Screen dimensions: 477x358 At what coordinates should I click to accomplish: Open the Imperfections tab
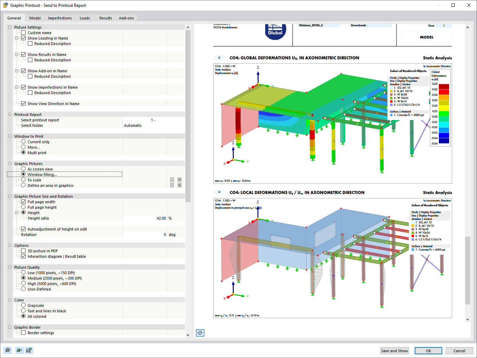(60, 18)
